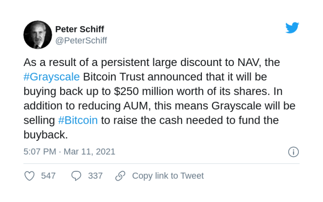The height and width of the screenshot is (202, 323).
Task: Open the @PeterSchiff handle link
Action: tap(81, 40)
